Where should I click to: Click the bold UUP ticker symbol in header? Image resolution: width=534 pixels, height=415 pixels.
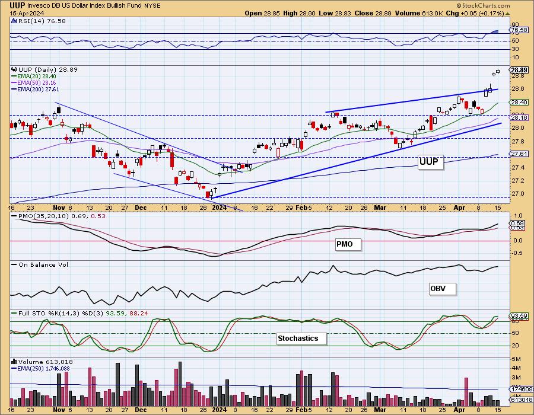pyautogui.click(x=17, y=5)
